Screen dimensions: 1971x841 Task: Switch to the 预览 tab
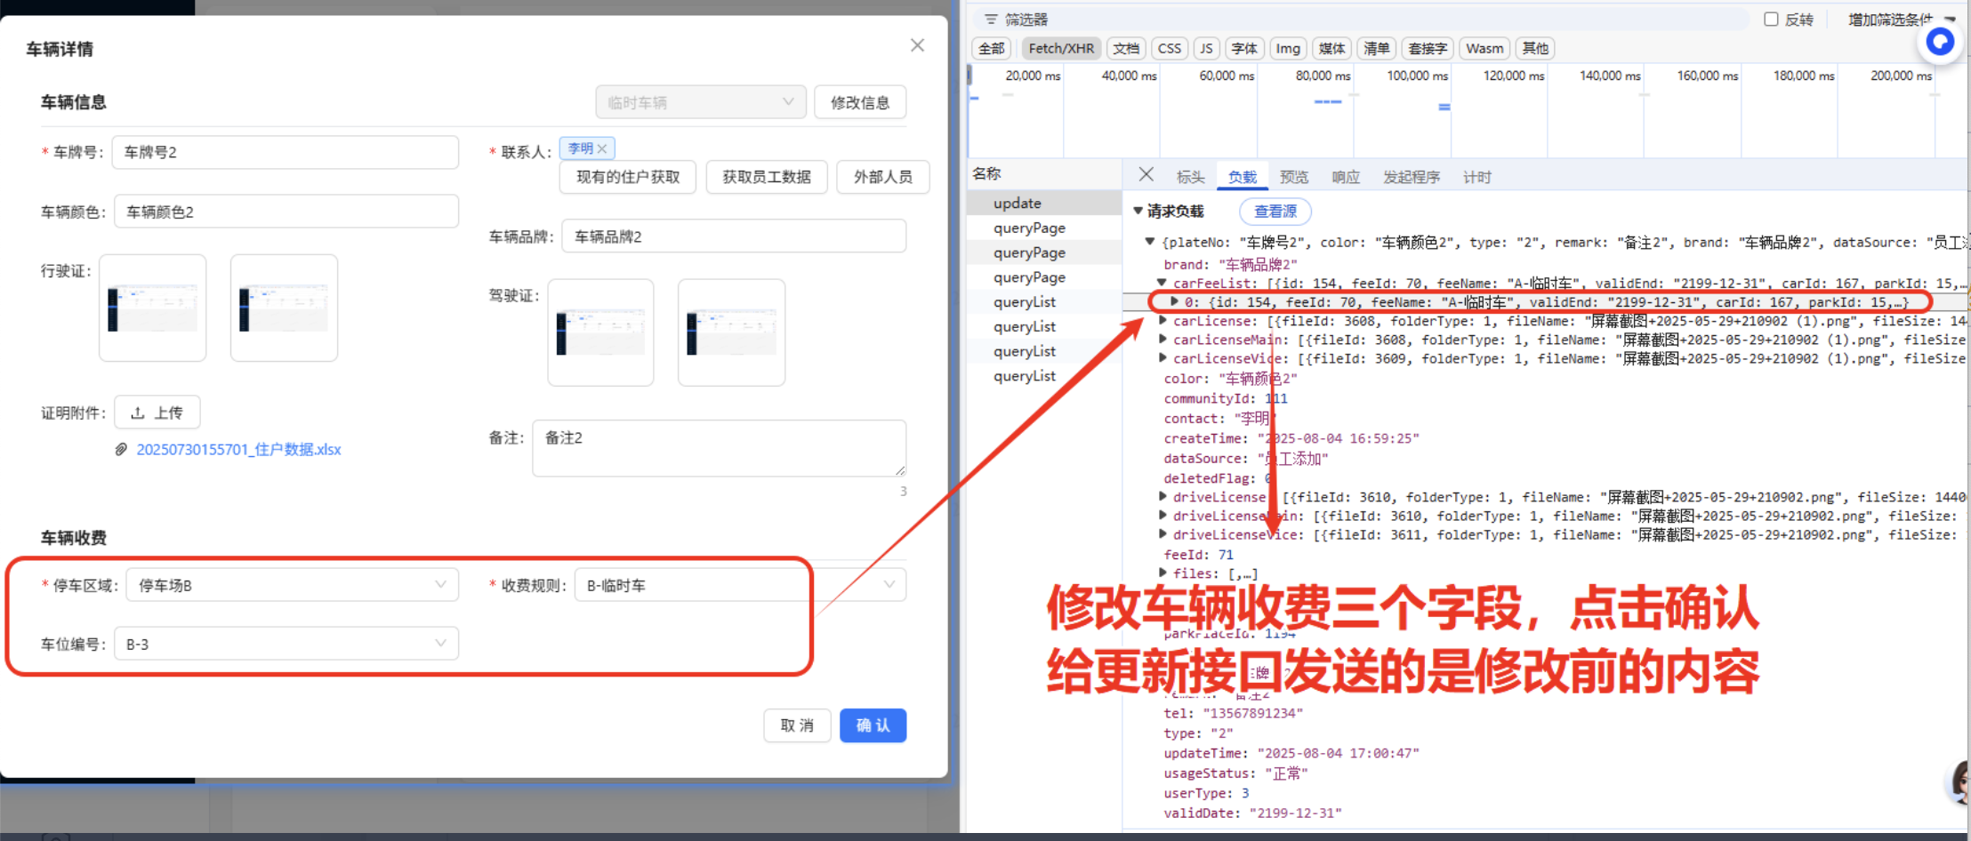(1293, 177)
